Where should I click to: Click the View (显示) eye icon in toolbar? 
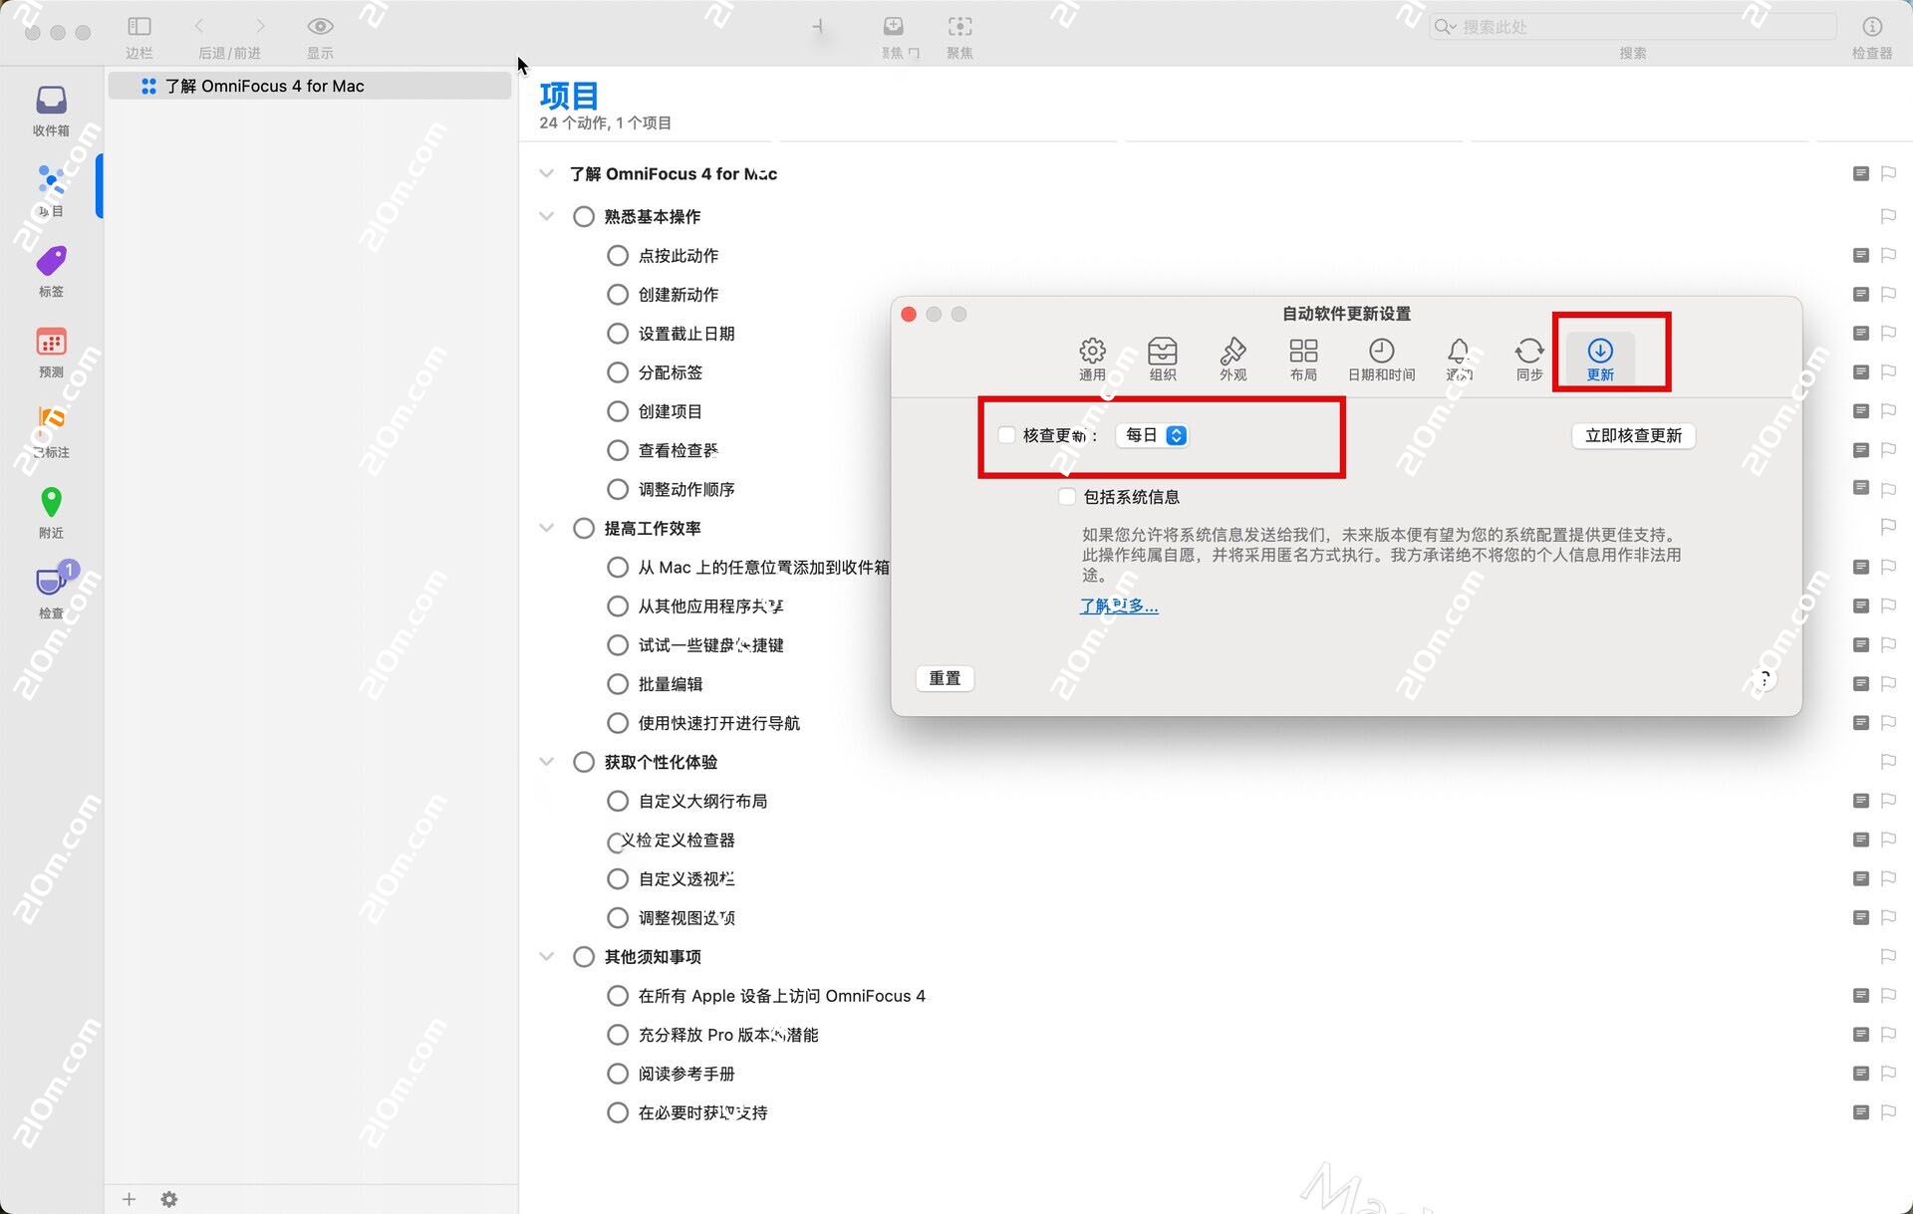320,27
